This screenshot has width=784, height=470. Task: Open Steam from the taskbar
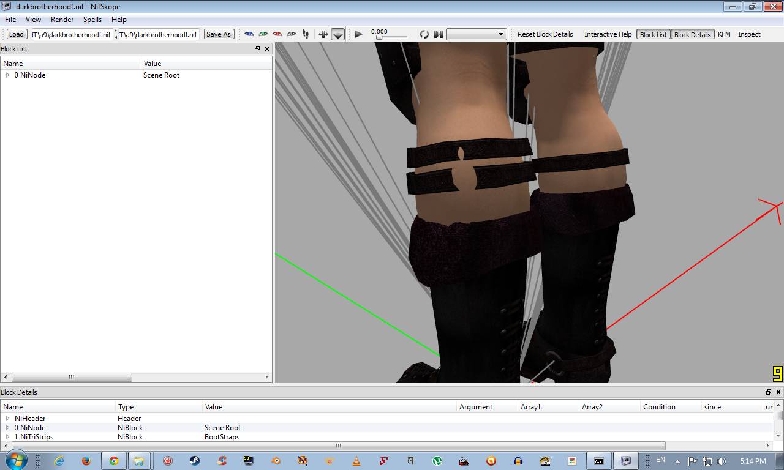[194, 461]
